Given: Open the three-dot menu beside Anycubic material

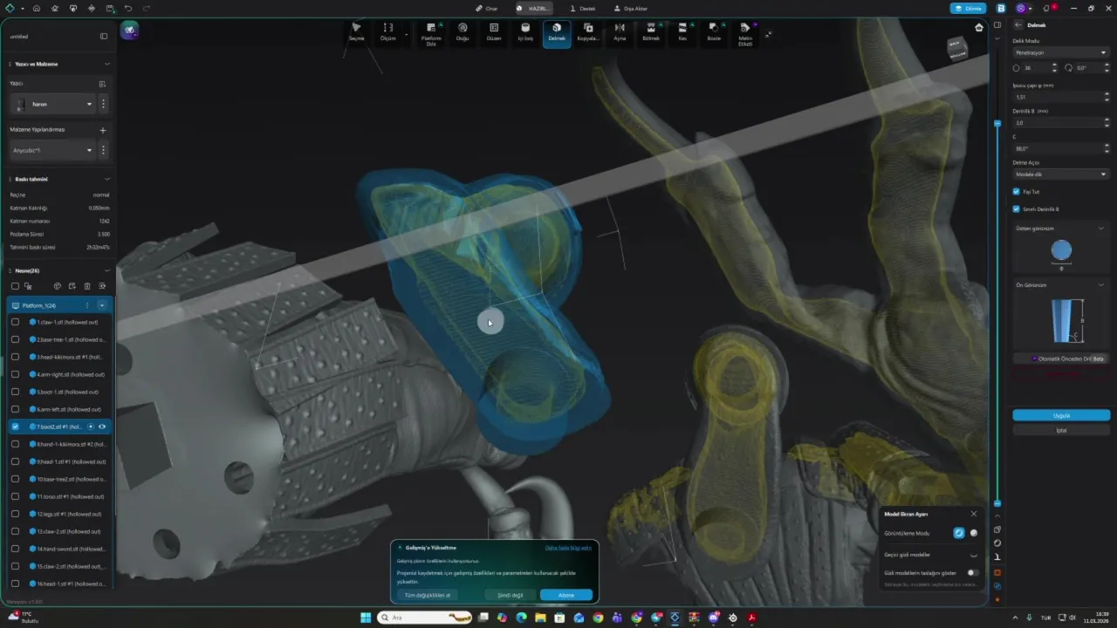Looking at the screenshot, I should tap(103, 150).
